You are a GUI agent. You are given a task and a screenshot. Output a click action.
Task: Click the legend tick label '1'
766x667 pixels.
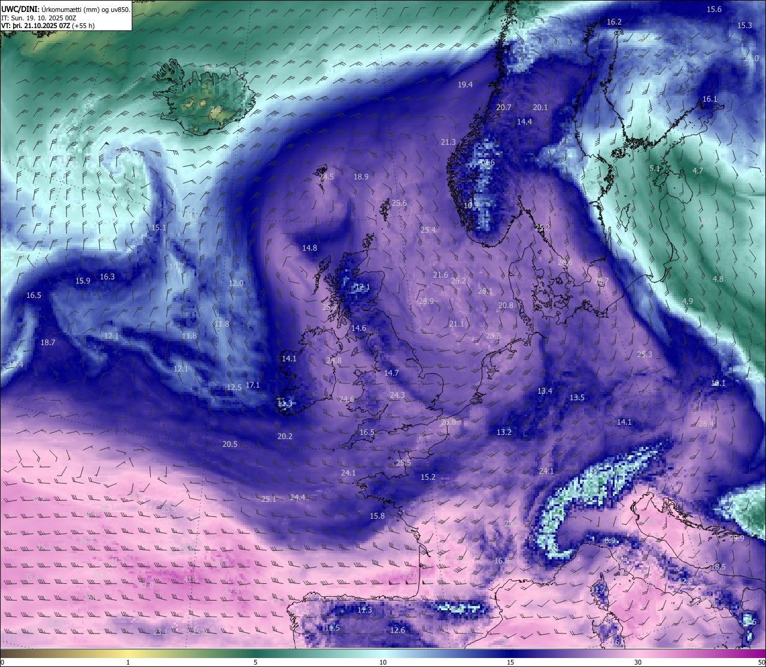pyautogui.click(x=128, y=662)
